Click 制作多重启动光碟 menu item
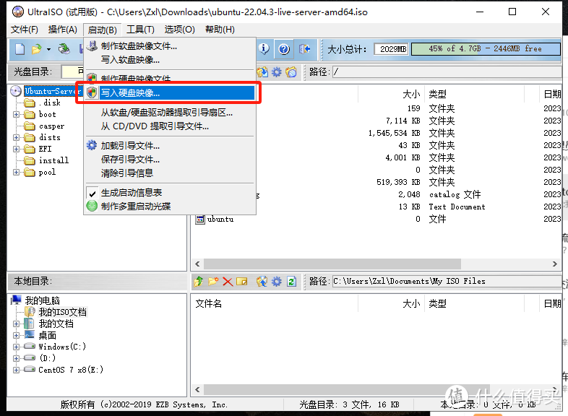The image size is (568, 416). pos(135,207)
